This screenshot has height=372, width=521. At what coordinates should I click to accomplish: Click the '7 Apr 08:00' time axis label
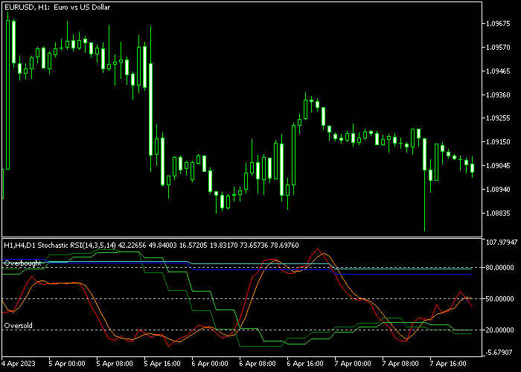pos(400,364)
